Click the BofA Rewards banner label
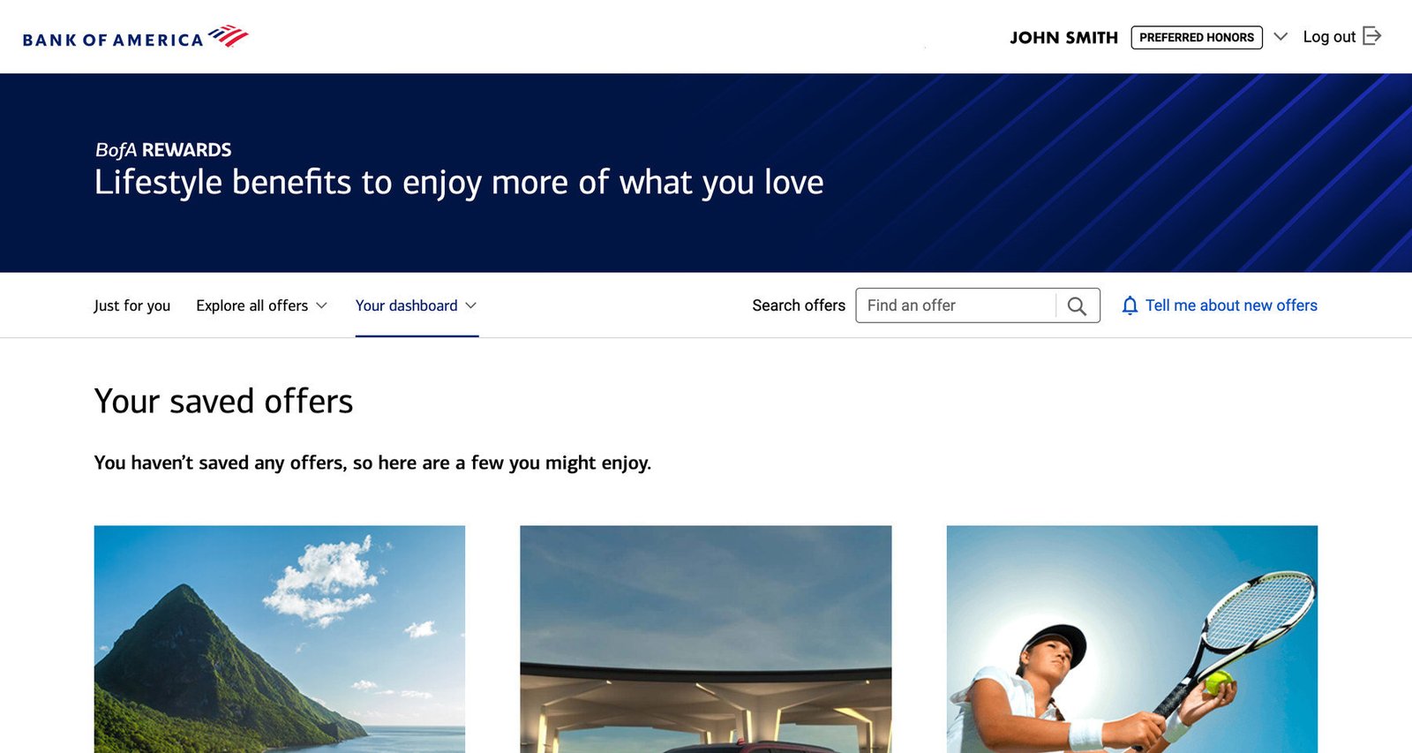 coord(163,150)
